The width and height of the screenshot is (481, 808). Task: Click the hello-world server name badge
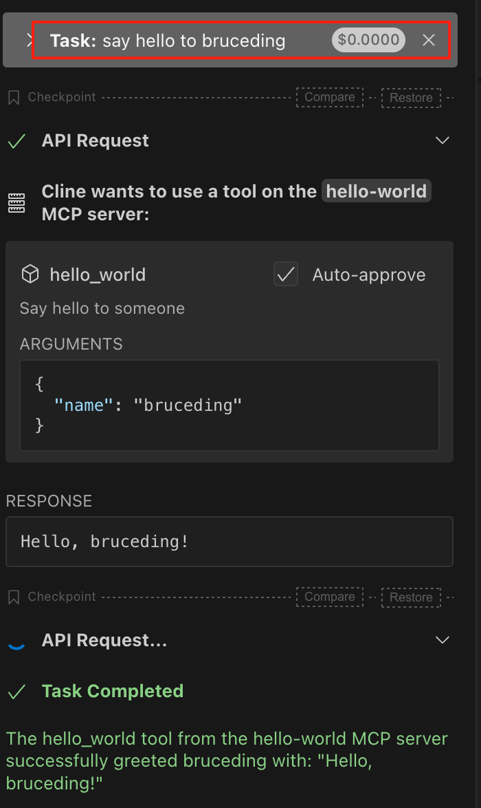(377, 191)
